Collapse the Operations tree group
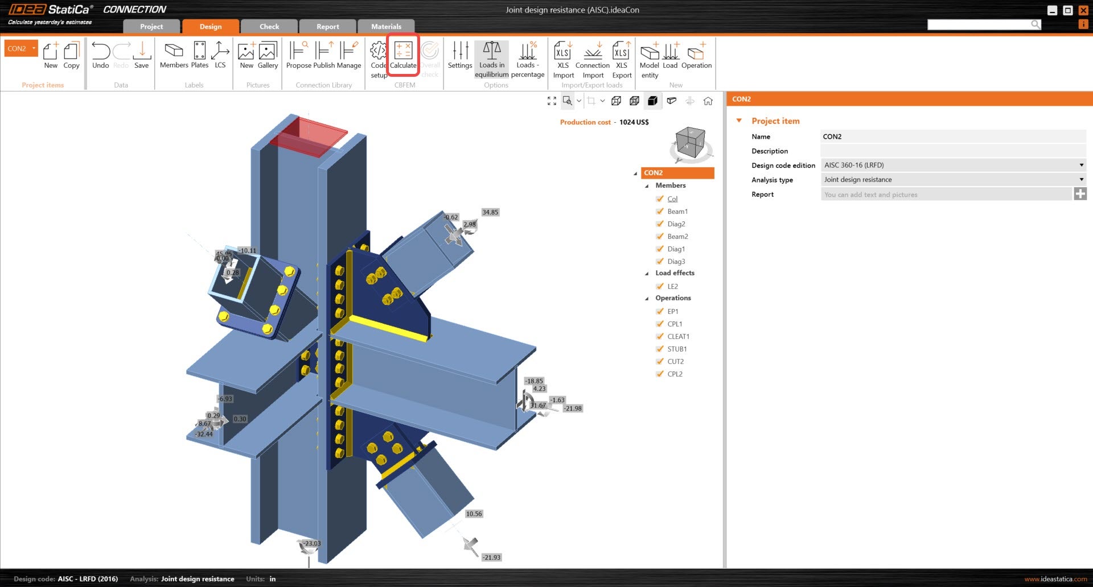The image size is (1093, 587). point(647,298)
